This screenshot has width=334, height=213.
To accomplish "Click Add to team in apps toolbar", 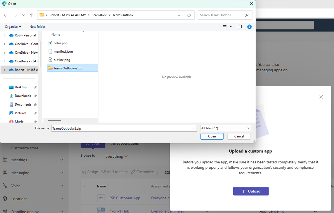I will click(x=114, y=172).
